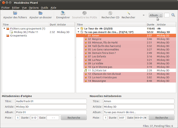Expand the Le Tour de -M- album
The height and width of the screenshot is (128, 178).
pos(78,29)
